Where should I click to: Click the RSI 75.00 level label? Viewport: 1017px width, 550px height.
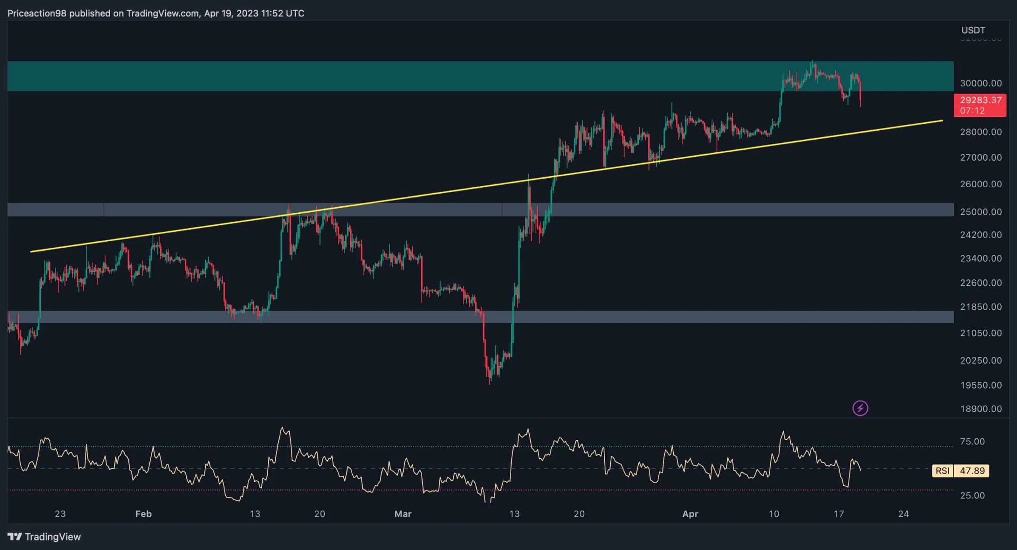point(972,442)
